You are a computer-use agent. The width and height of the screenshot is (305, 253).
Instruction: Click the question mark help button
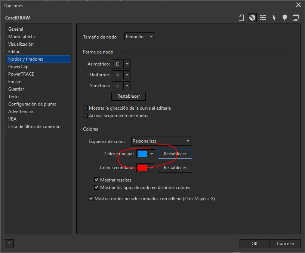(x=9, y=244)
